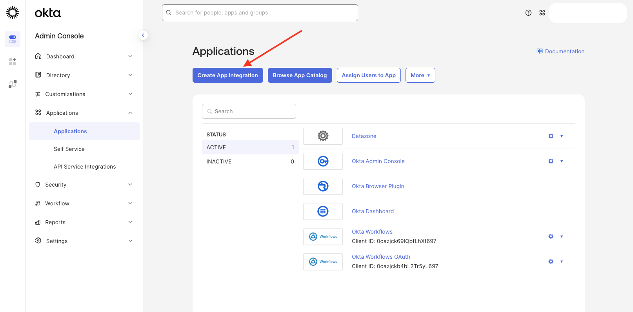Viewport: 633px width, 312px height.
Task: Collapse the Applications menu chevron
Action: click(130, 113)
